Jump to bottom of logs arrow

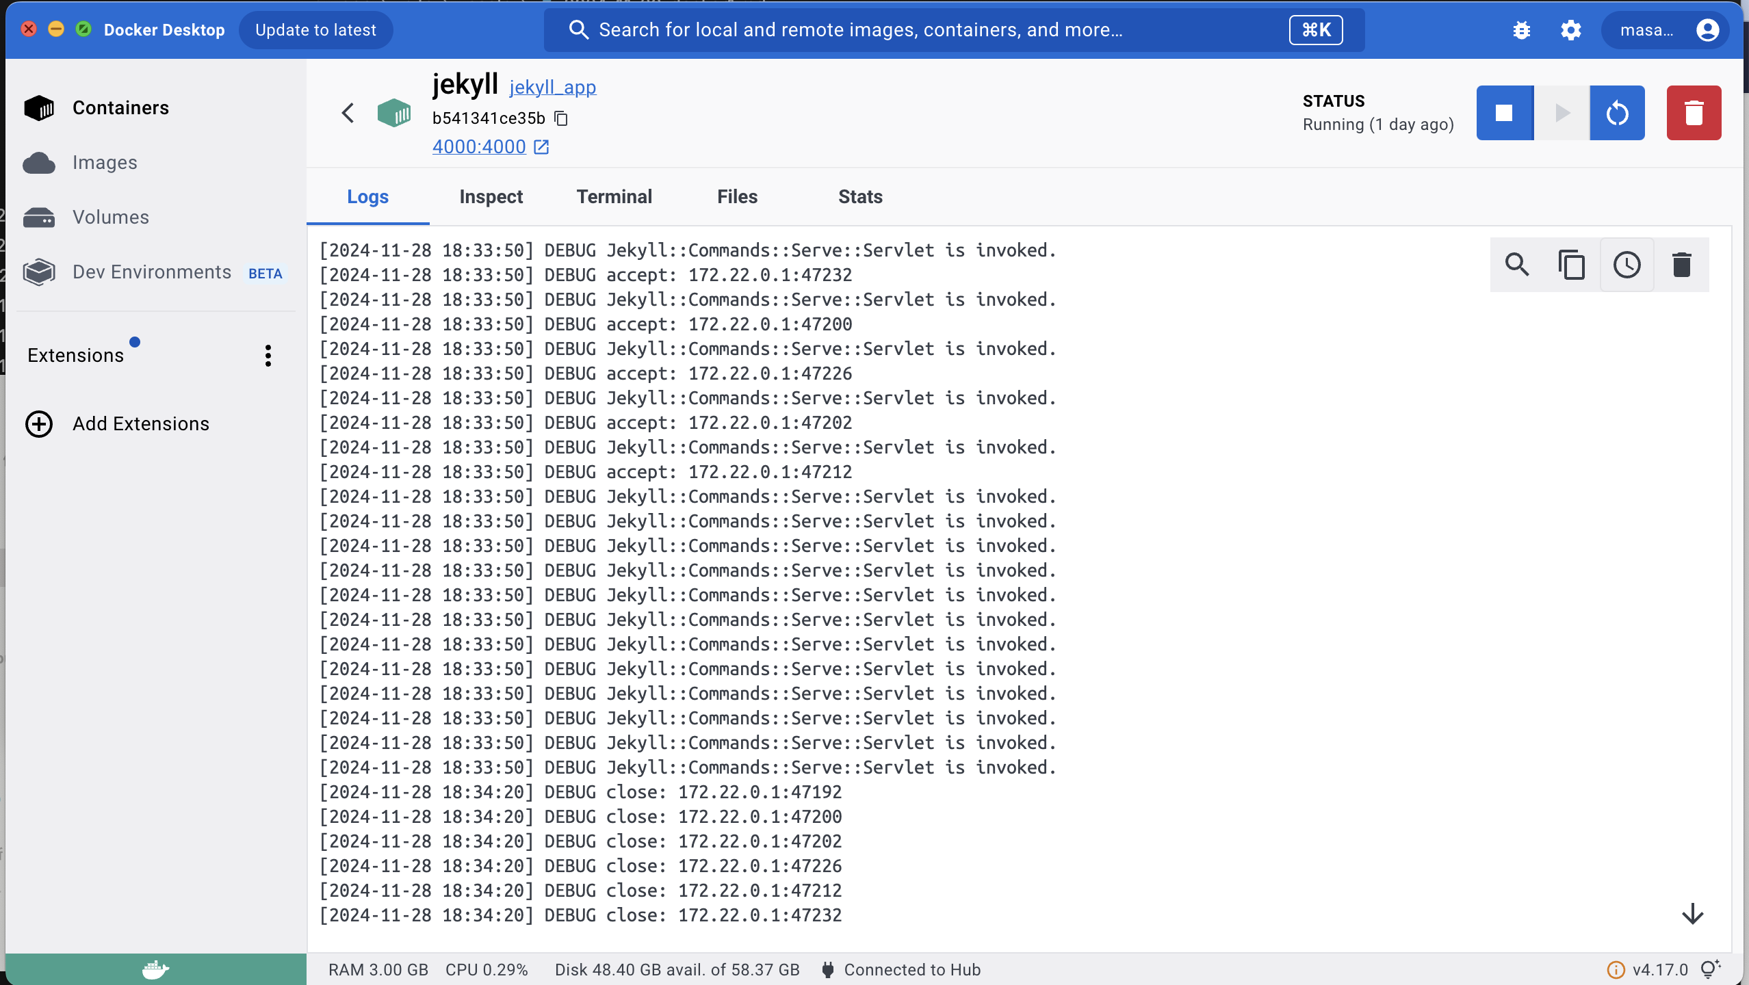(x=1692, y=914)
